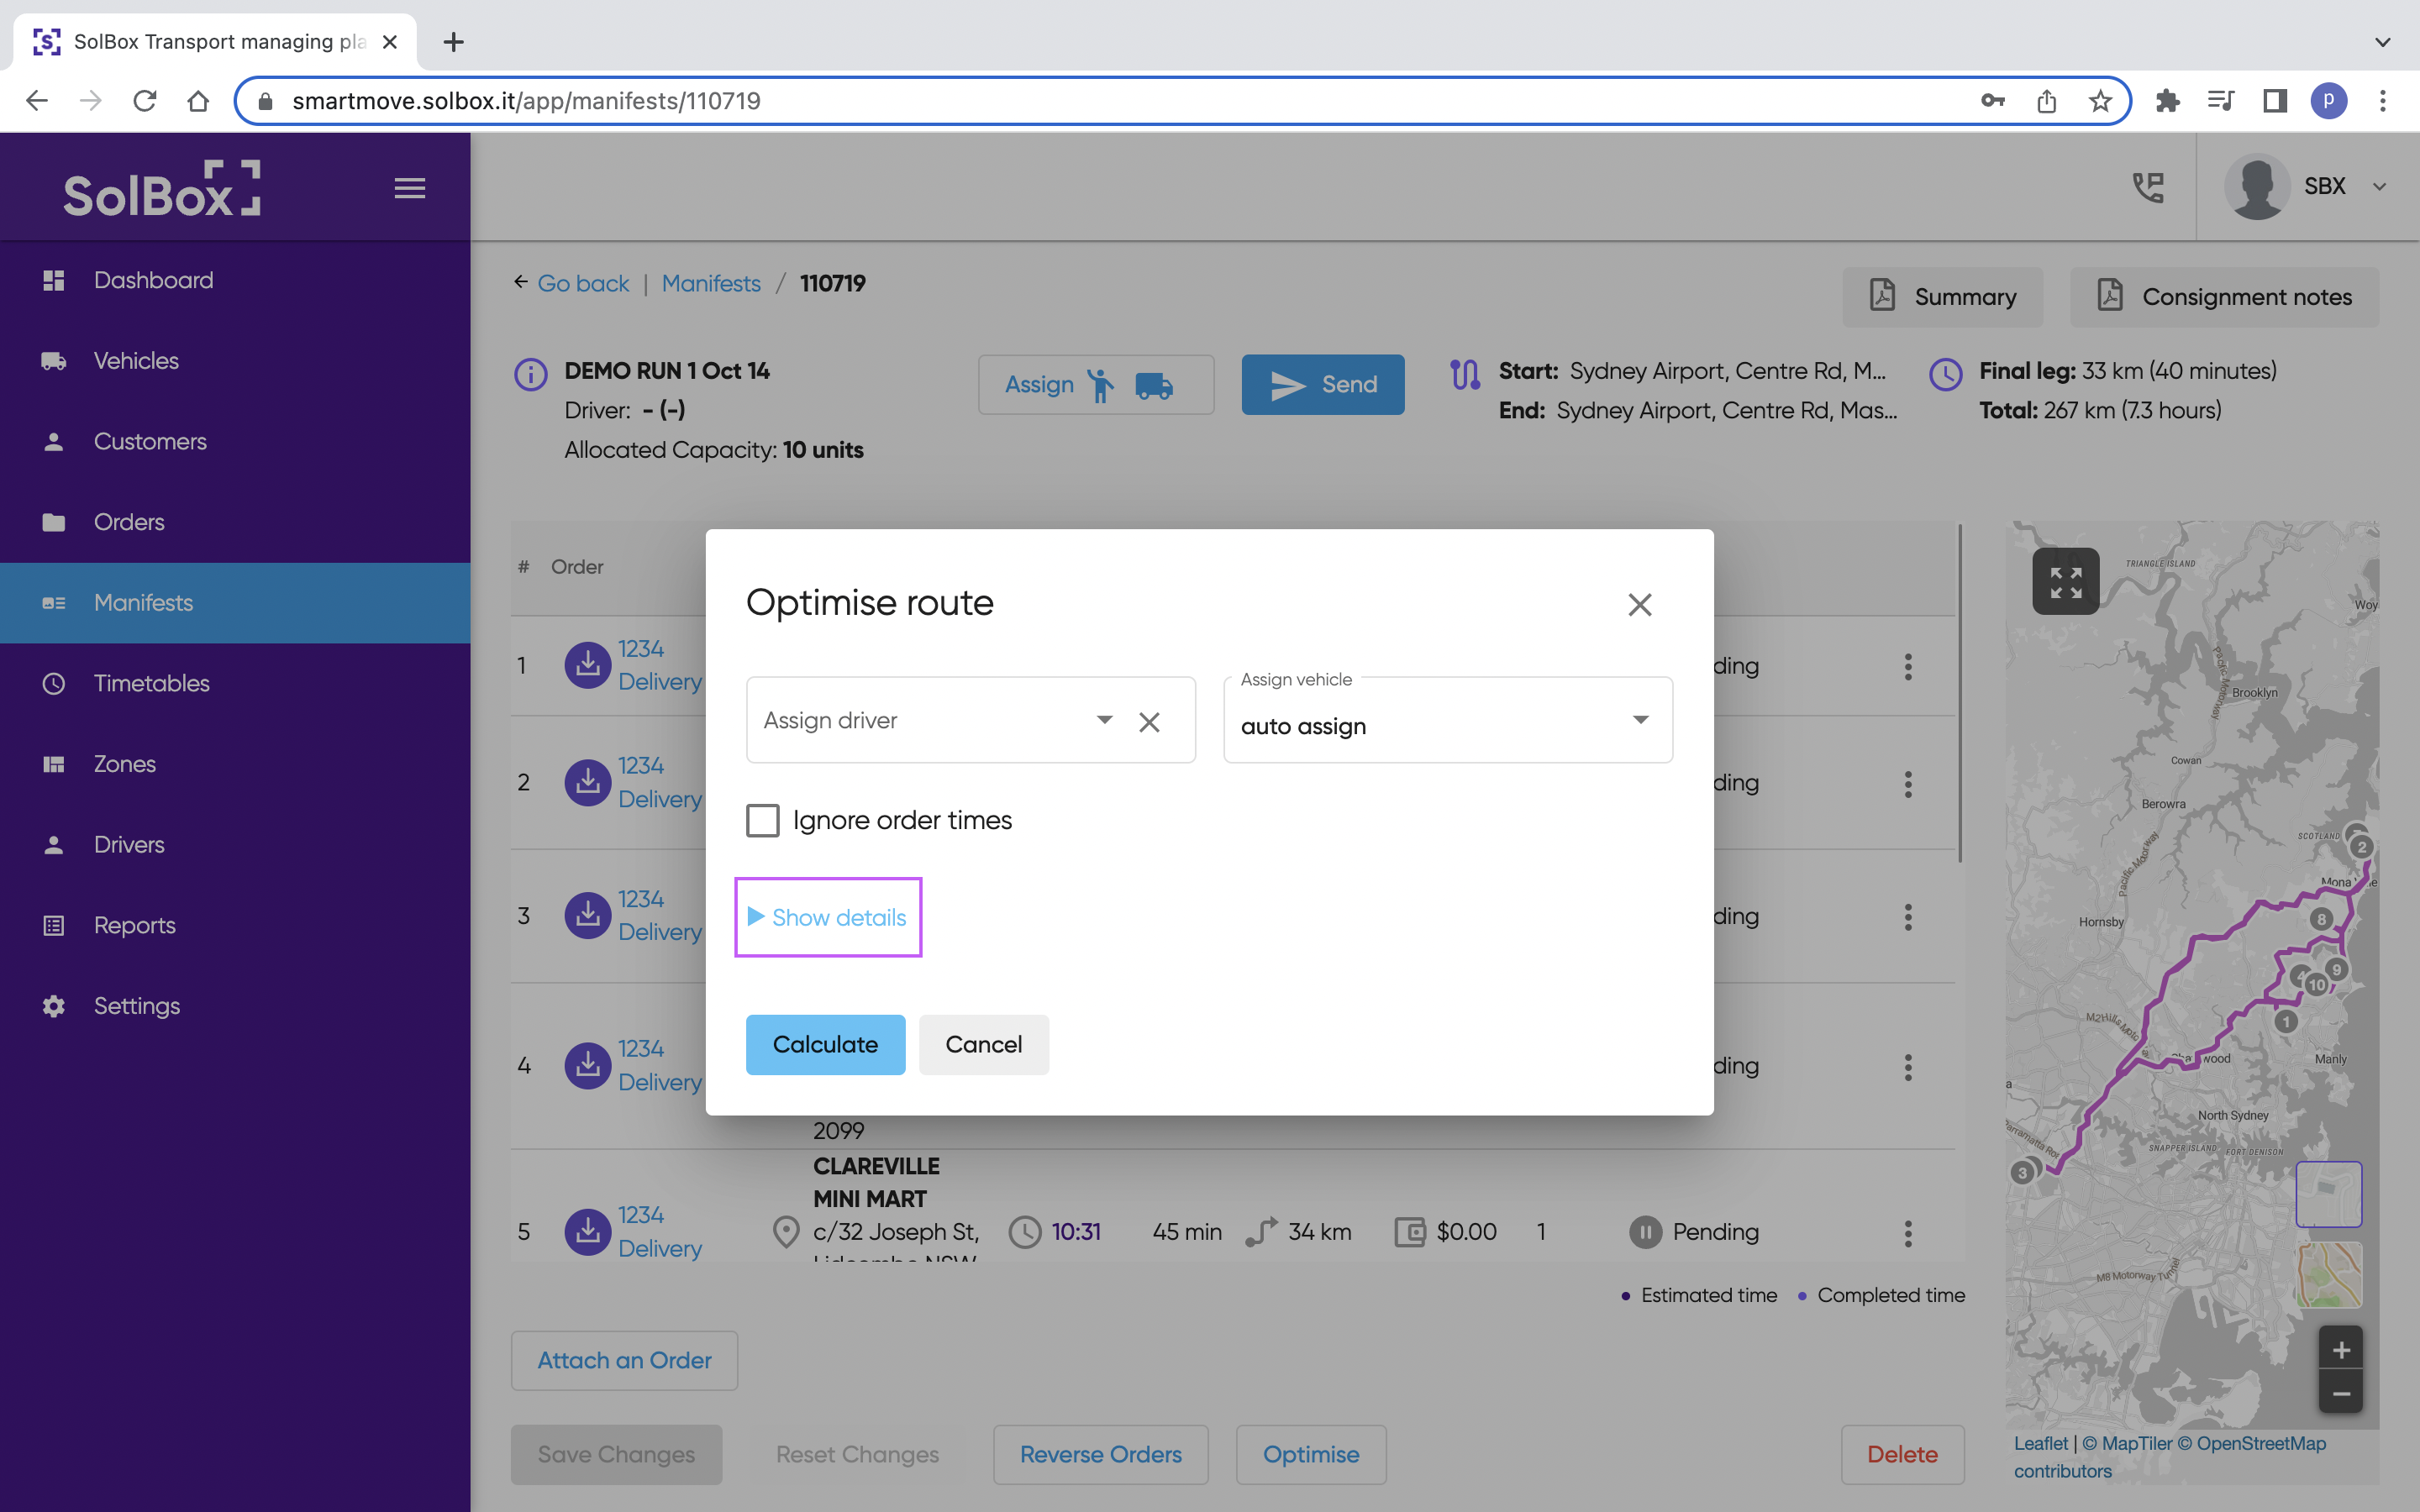Close the Optimise route dialog with X
This screenshot has width=2420, height=1512.
coord(1639,604)
